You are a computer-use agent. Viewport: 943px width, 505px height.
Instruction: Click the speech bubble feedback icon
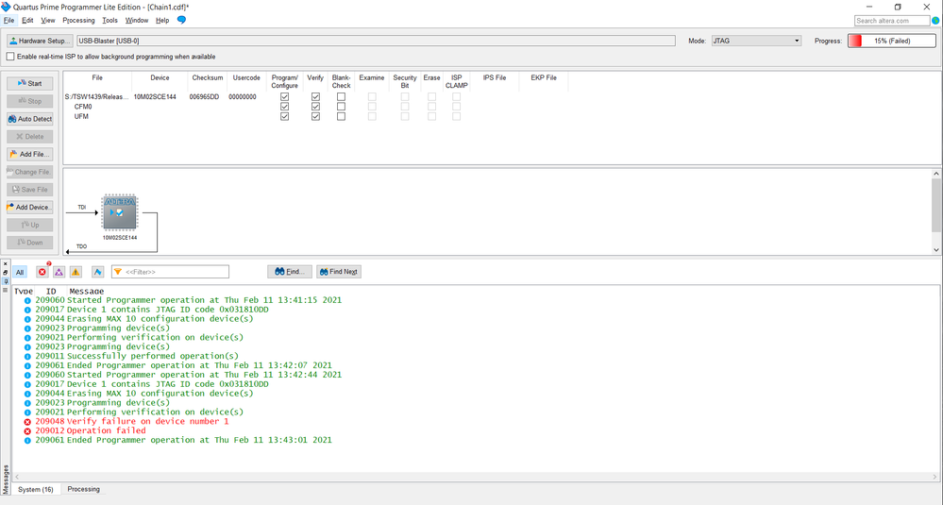pos(181,20)
